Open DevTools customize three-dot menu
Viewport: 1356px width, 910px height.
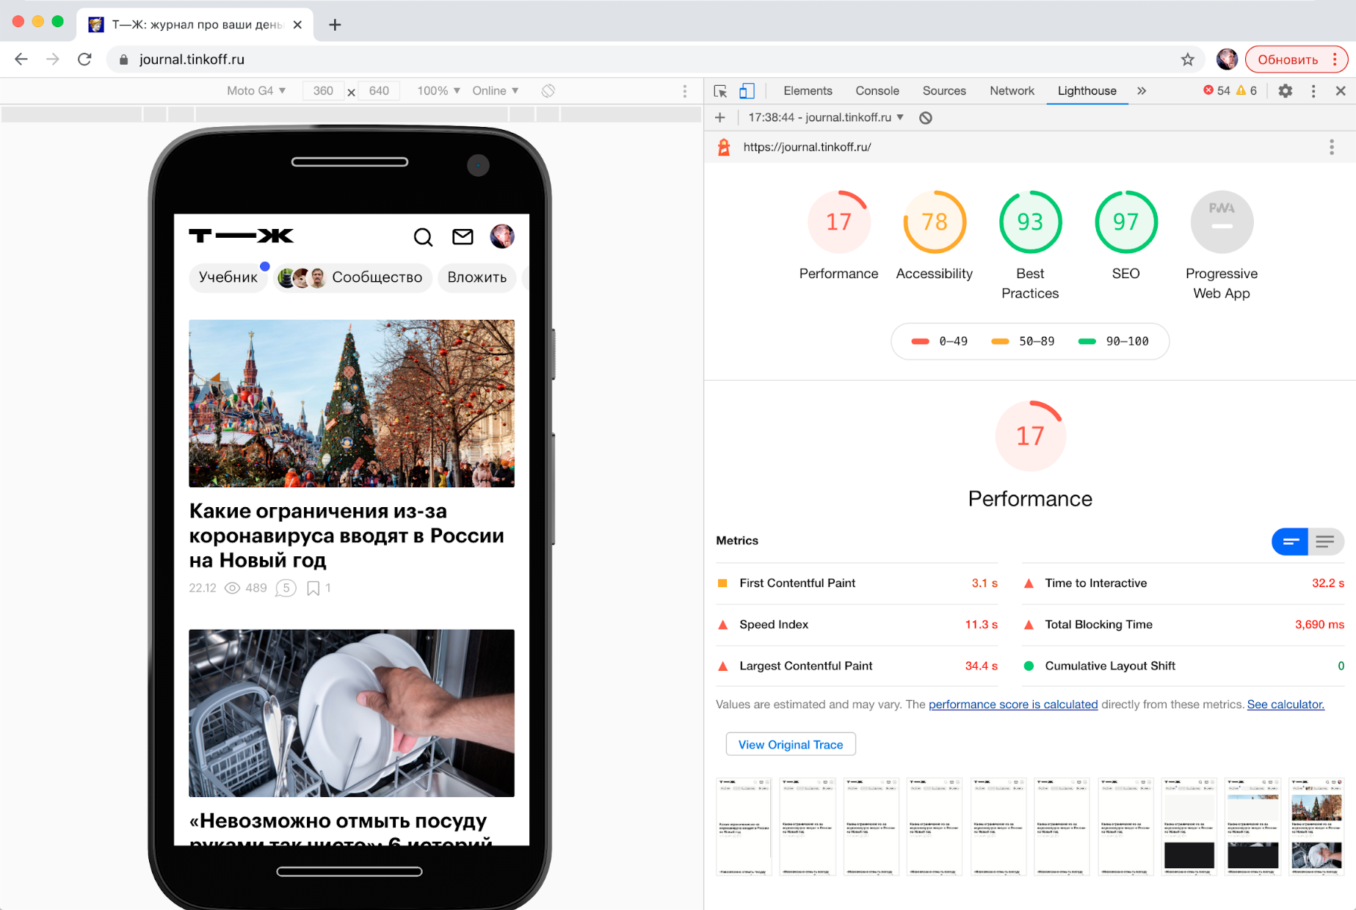[x=1313, y=90]
